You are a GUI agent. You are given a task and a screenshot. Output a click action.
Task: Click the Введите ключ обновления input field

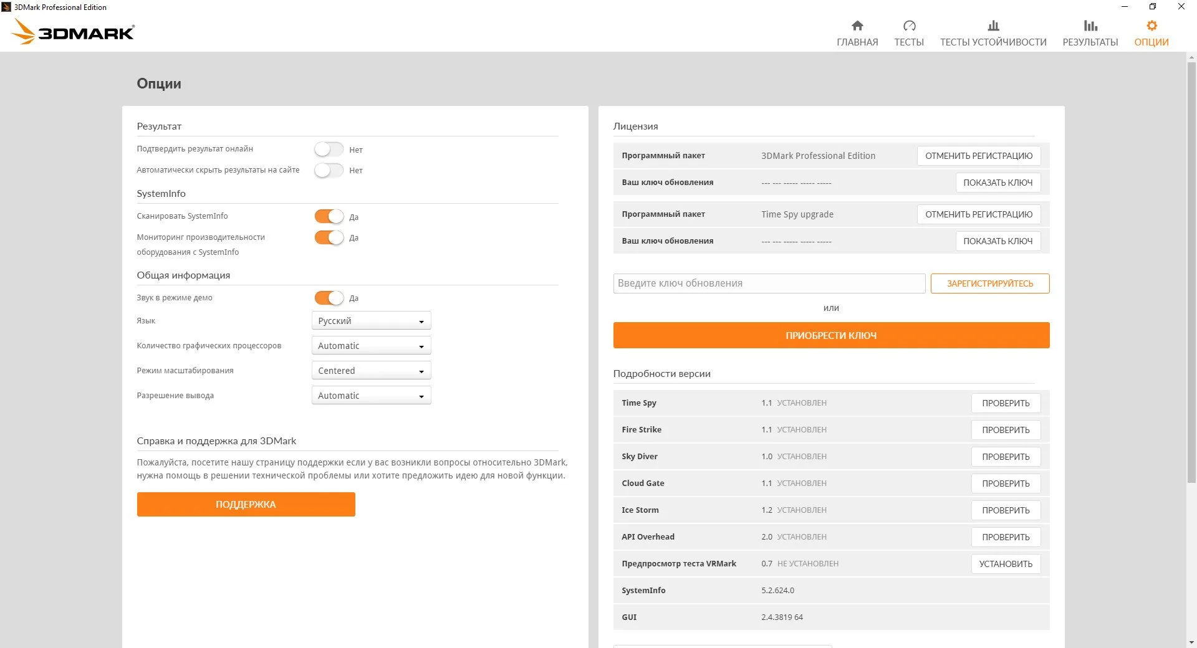click(x=769, y=283)
